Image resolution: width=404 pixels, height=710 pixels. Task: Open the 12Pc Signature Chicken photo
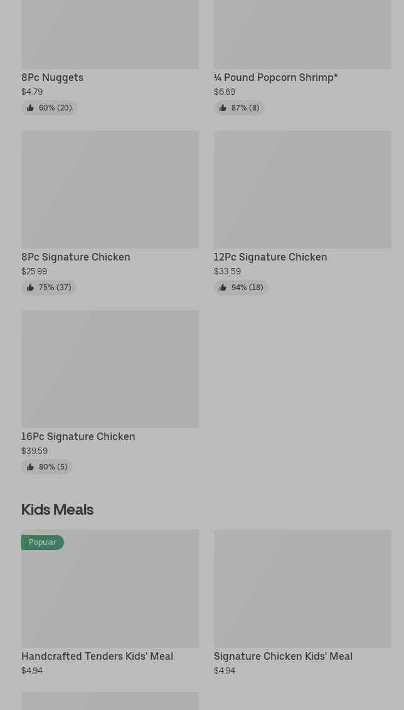[x=302, y=189]
